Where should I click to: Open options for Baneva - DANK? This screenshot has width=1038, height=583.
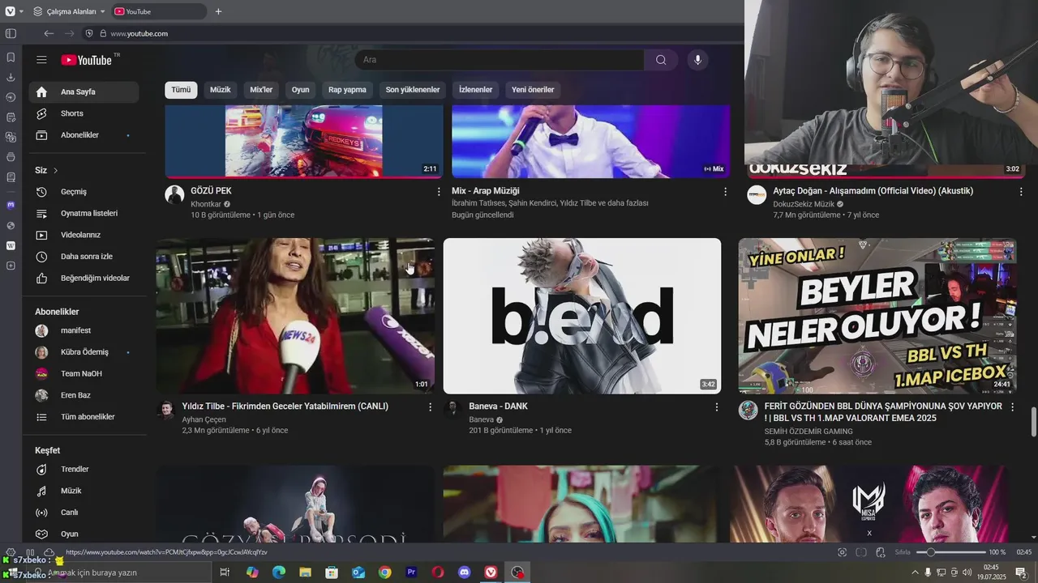tap(716, 407)
